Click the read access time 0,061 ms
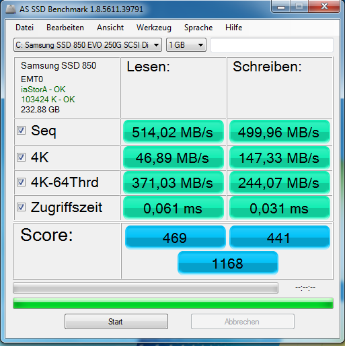The image size is (345, 346). [x=174, y=208]
